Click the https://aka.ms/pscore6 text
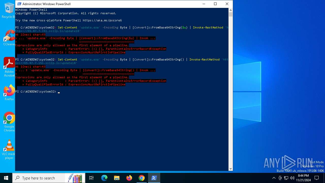Viewport: 325px width, 183px height. click(102, 20)
